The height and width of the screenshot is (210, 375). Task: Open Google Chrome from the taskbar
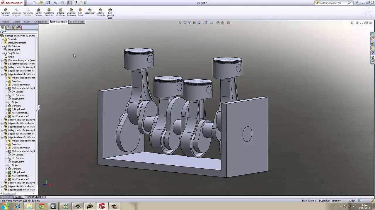click(41, 206)
